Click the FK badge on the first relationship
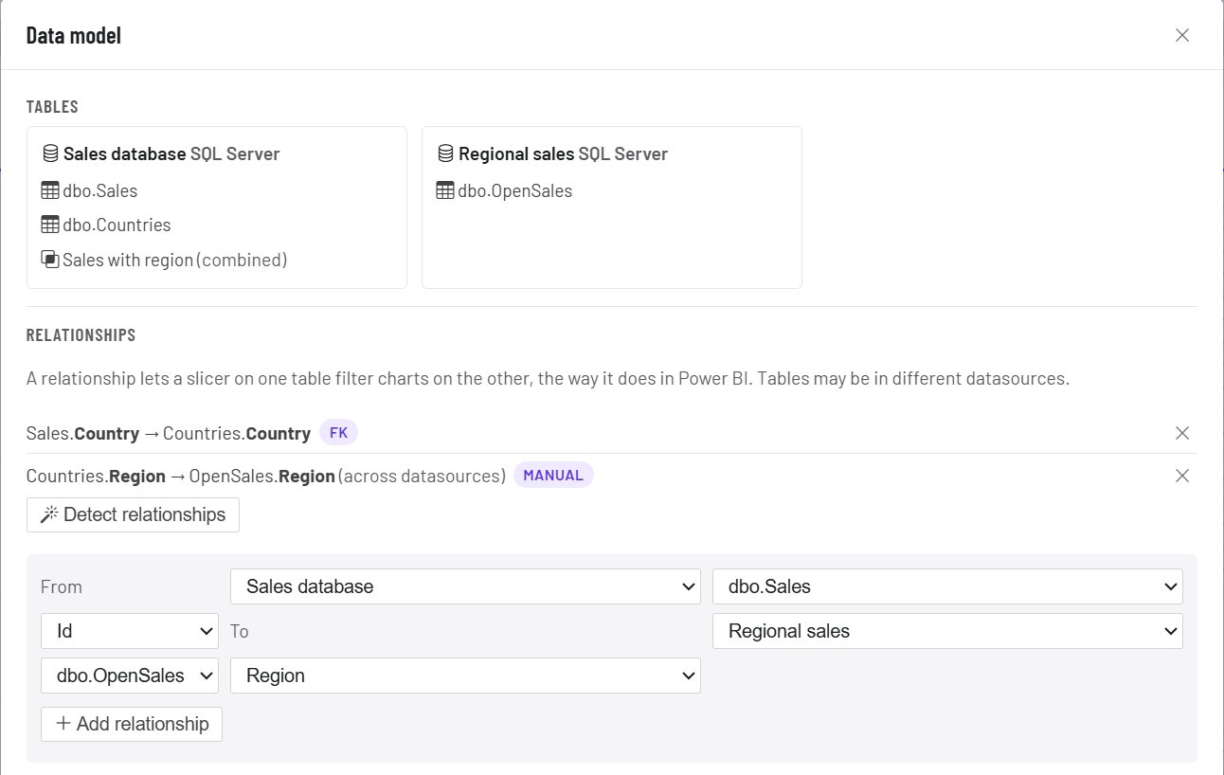This screenshot has width=1224, height=775. (x=338, y=433)
